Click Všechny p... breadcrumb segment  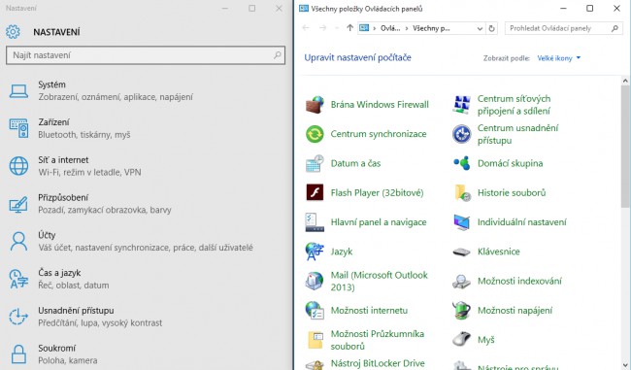(431, 28)
